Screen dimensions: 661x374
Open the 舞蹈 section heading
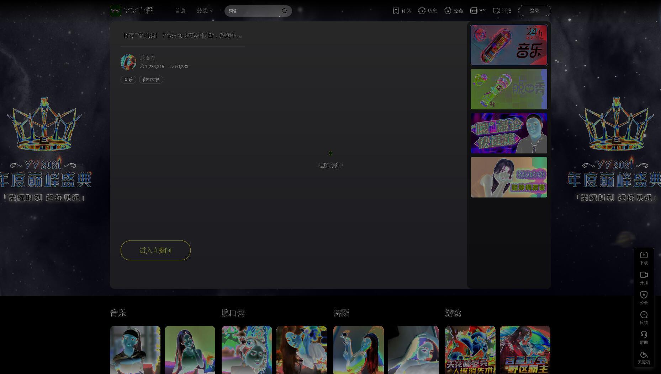tap(341, 313)
